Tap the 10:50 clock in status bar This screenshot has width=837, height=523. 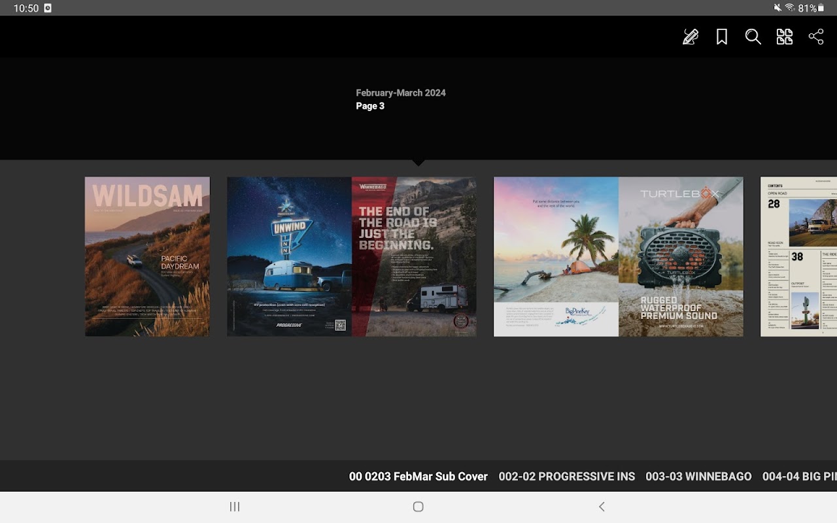coord(26,8)
